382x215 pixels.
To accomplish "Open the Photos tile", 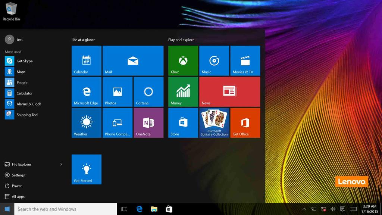I will point(118,92).
